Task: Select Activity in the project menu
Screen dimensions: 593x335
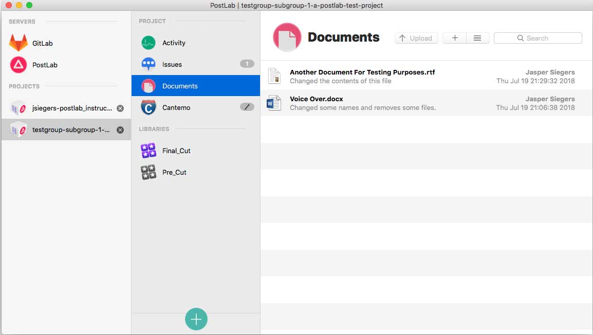Action: [174, 43]
